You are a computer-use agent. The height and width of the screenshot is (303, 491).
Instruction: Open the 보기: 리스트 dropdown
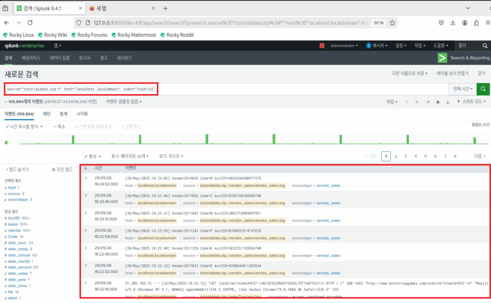point(171,156)
